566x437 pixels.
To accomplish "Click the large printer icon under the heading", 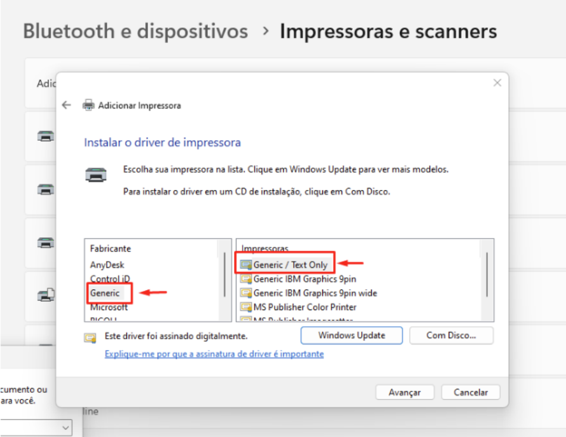I will (96, 174).
